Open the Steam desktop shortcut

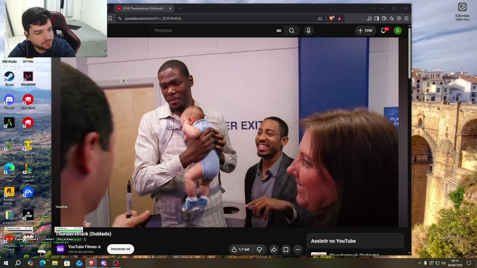[x=9, y=79]
